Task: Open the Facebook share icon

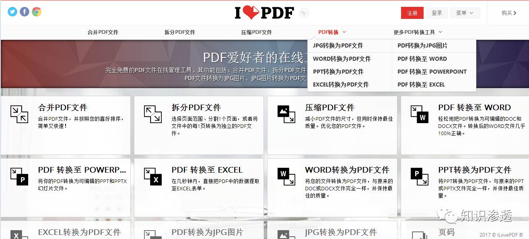Action: (25, 12)
